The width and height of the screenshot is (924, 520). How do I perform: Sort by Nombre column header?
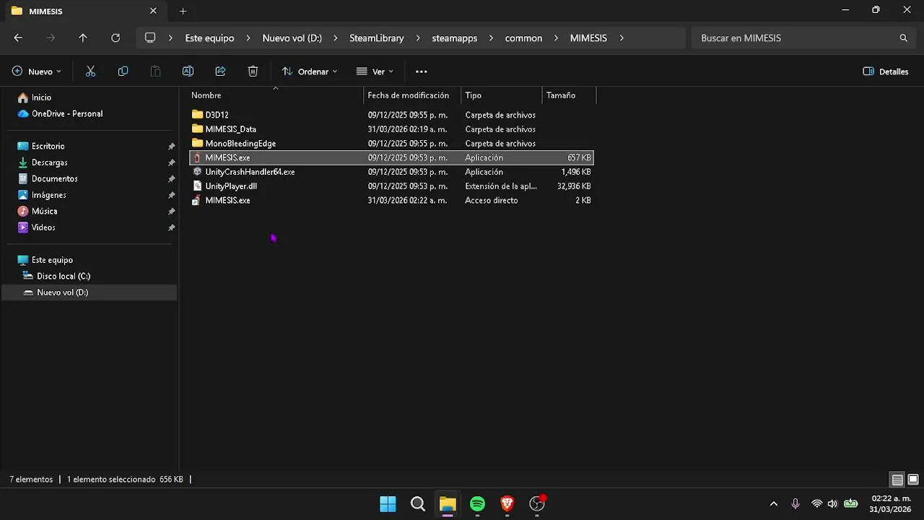(276, 95)
